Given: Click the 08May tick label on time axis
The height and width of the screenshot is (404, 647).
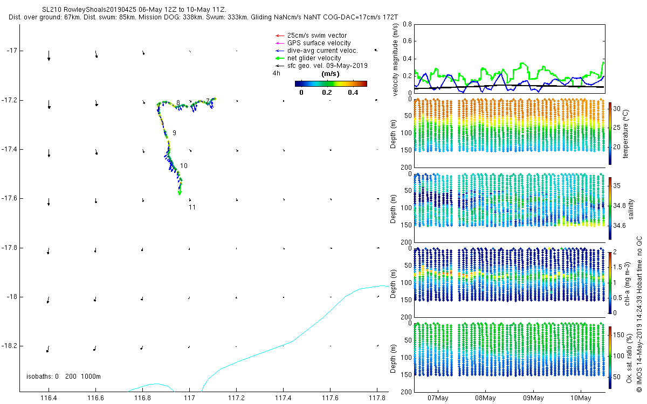Looking at the screenshot, I should click(485, 399).
